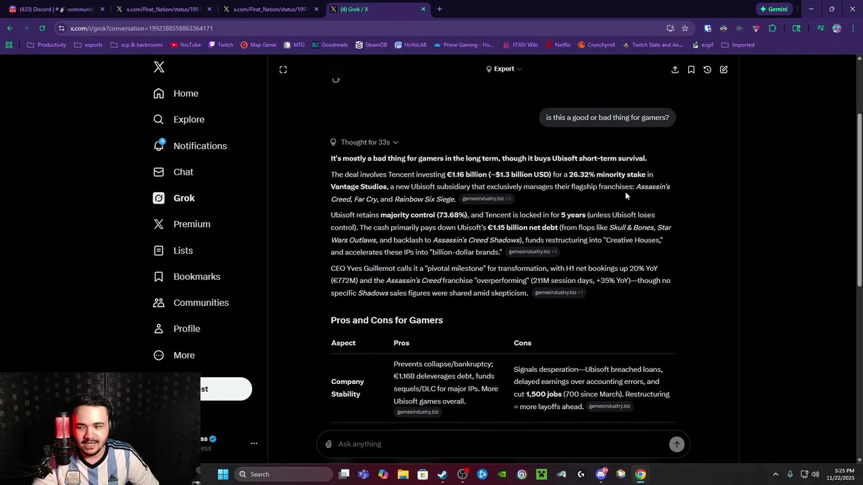863x485 pixels.
Task: Go to Home in the sidebar
Action: pyautogui.click(x=176, y=94)
